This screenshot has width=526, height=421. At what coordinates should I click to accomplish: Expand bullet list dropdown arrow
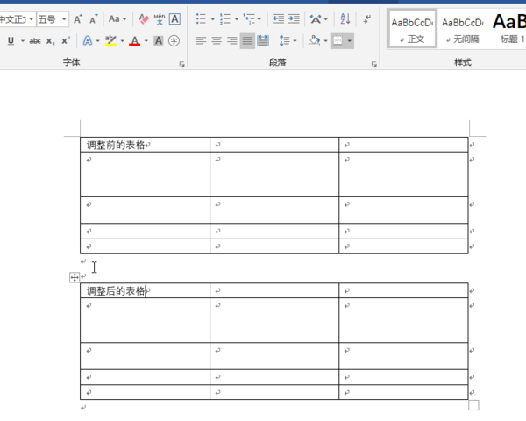[x=213, y=19]
